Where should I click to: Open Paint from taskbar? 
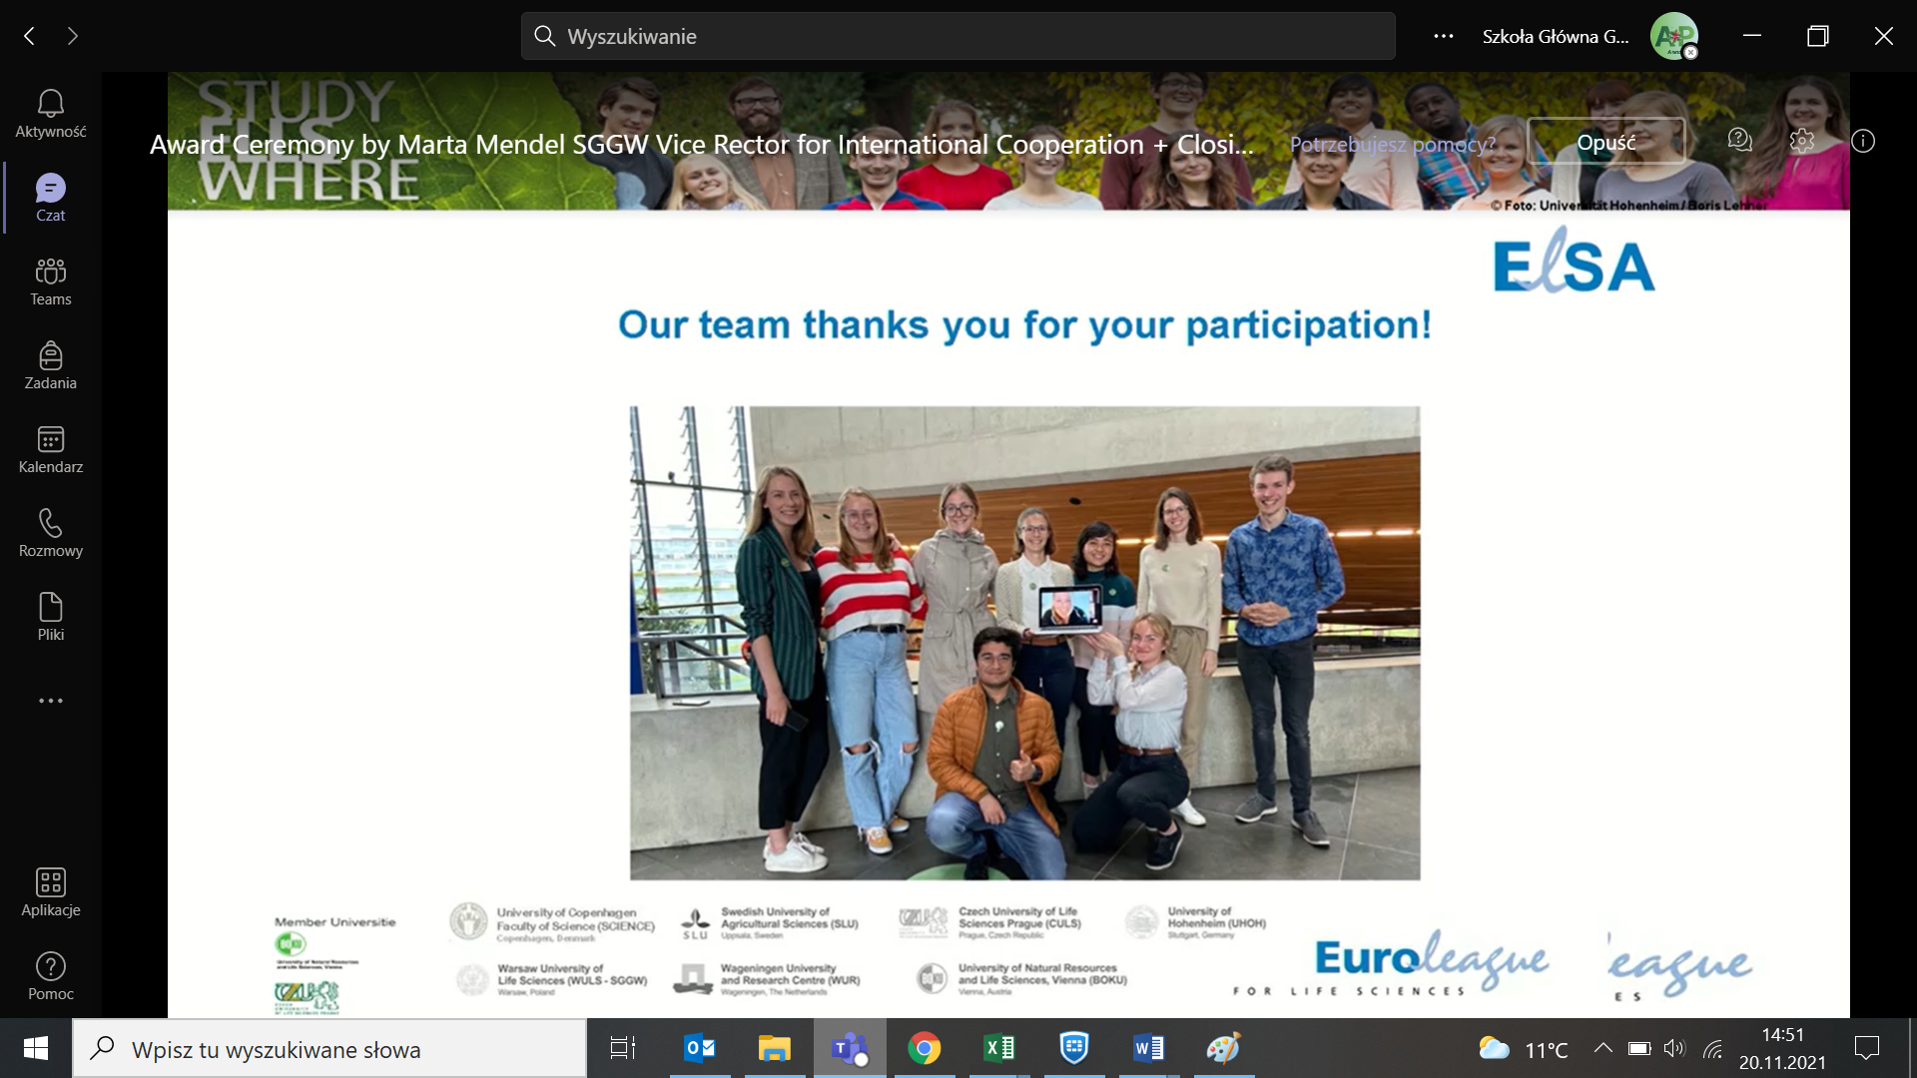tap(1223, 1048)
